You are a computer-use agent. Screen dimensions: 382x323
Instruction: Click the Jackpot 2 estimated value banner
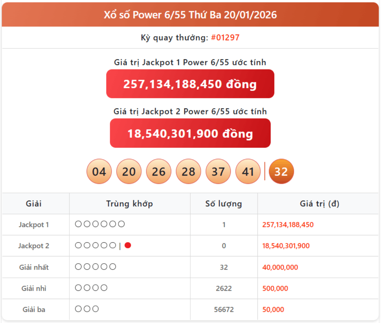click(190, 133)
